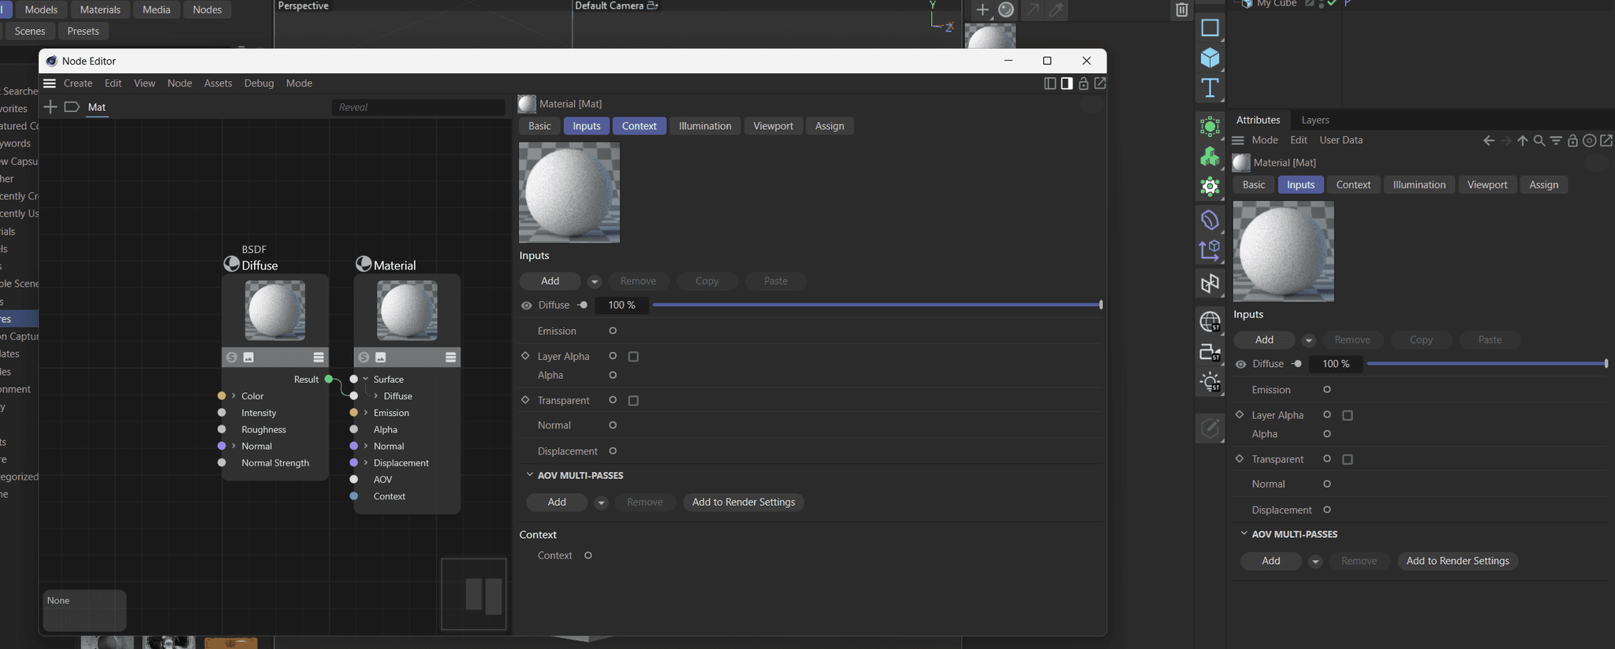Expand the Color port on Diffuse node

tap(233, 396)
